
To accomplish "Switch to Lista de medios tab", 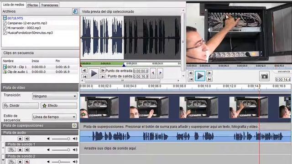I will pyautogui.click(x=14, y=5).
